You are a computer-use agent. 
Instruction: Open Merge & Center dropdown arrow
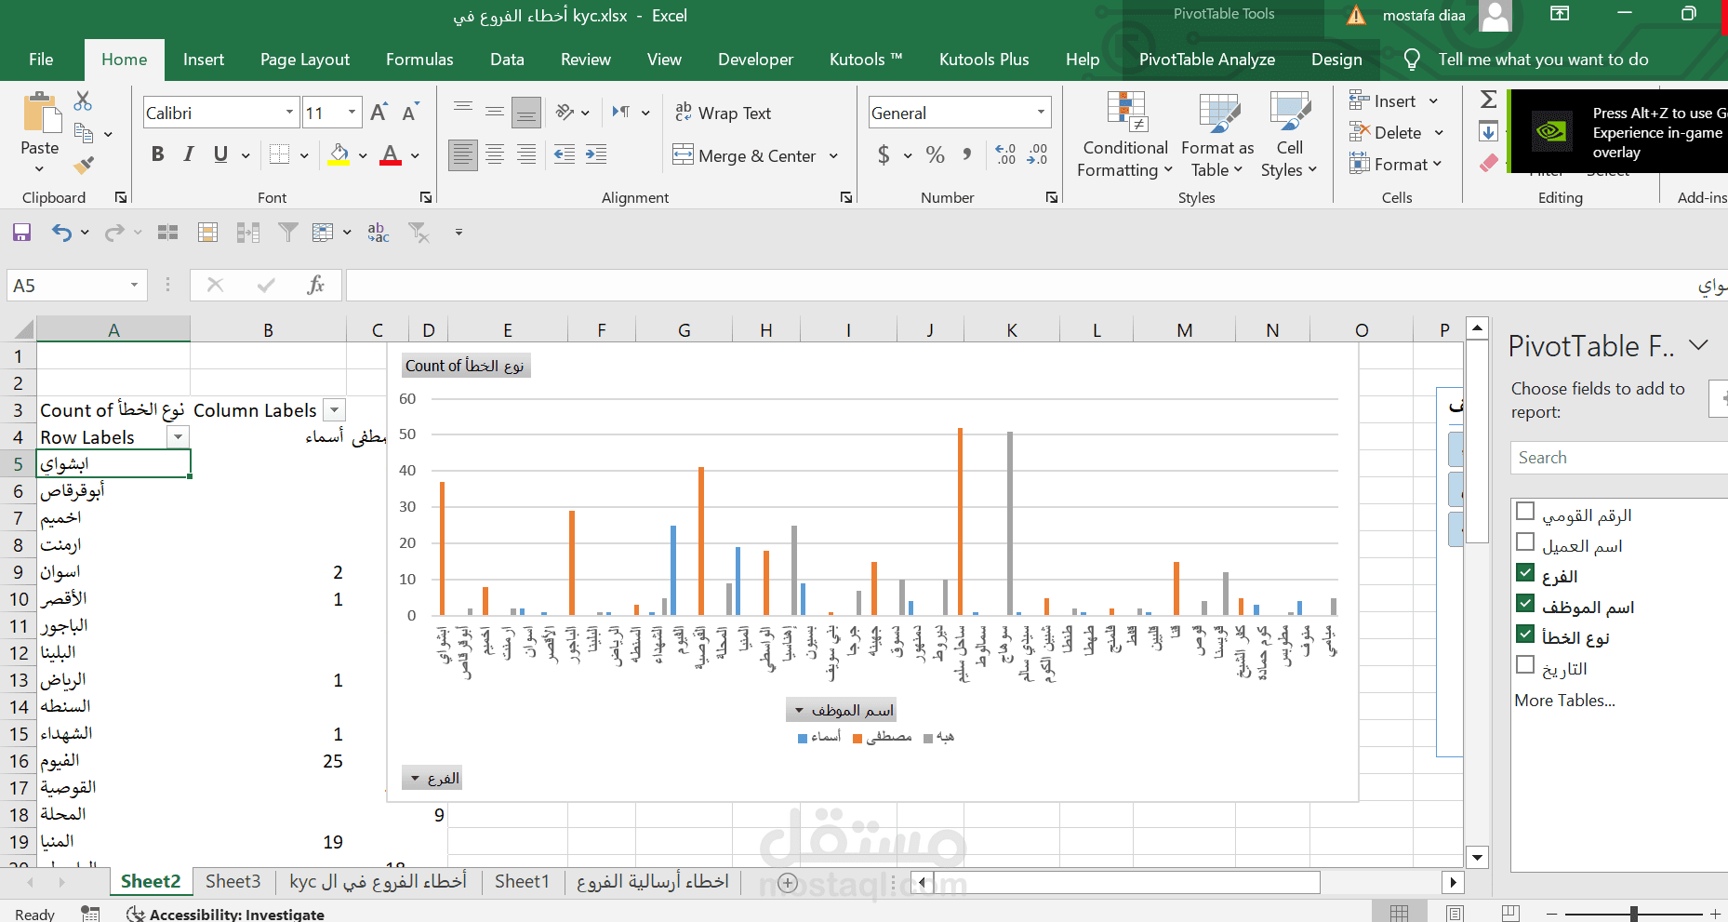pyautogui.click(x=833, y=155)
